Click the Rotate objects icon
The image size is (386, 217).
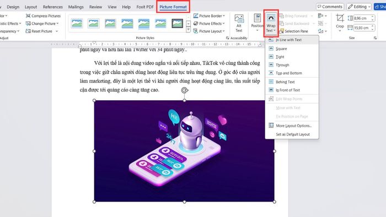pos(322,31)
